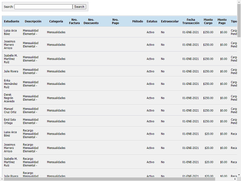Image resolution: width=241 pixels, height=181 pixels.
Task: Focus the Search text field
Action: (43, 7)
